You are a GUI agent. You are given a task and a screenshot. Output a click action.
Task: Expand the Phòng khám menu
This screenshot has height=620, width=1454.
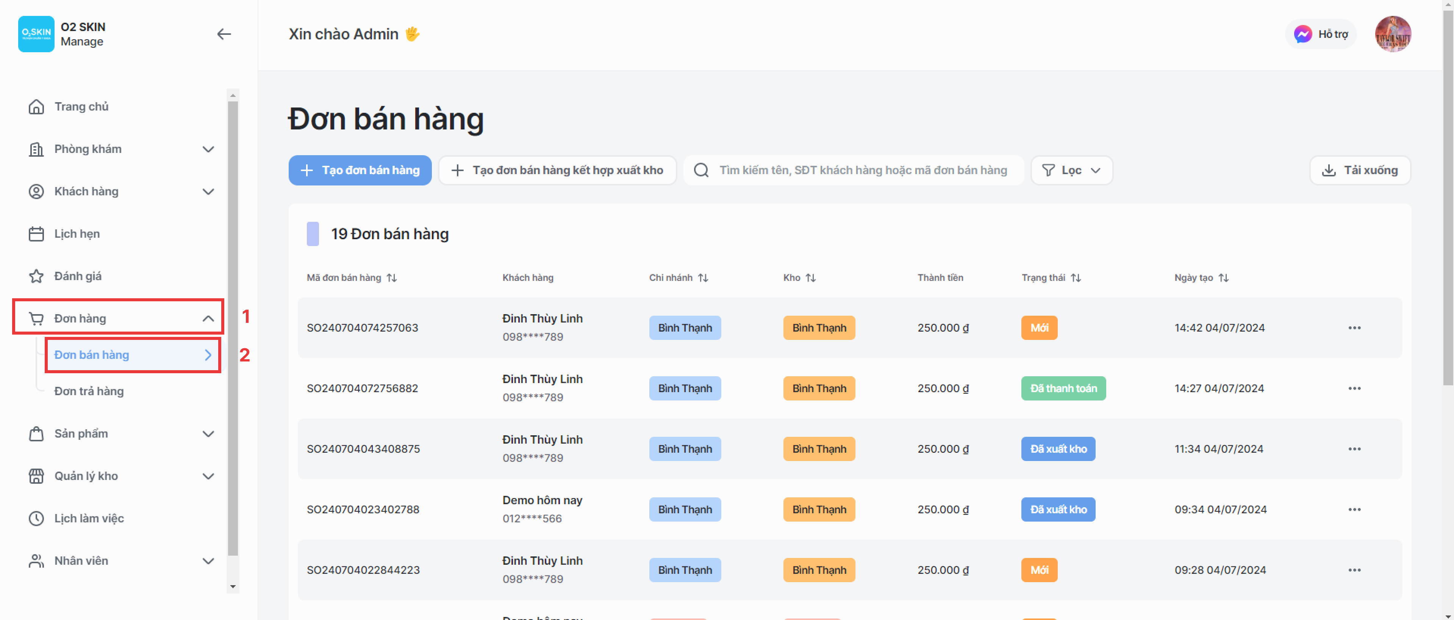pos(208,149)
